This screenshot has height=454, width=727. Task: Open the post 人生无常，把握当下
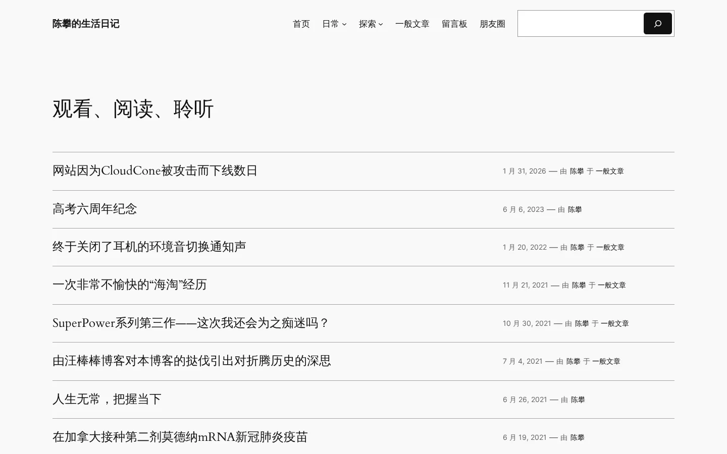click(107, 399)
